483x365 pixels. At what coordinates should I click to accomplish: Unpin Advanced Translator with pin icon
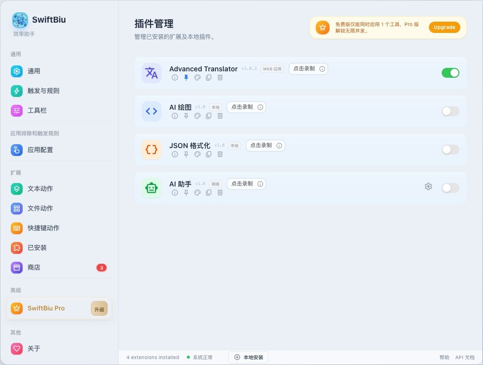186,78
